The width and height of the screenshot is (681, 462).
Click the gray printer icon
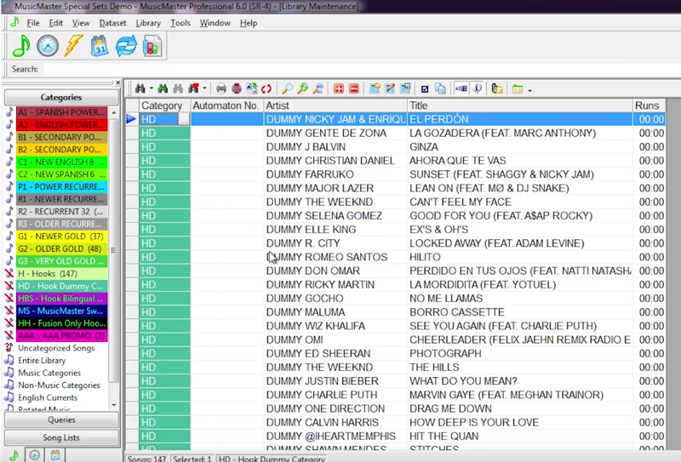click(221, 88)
